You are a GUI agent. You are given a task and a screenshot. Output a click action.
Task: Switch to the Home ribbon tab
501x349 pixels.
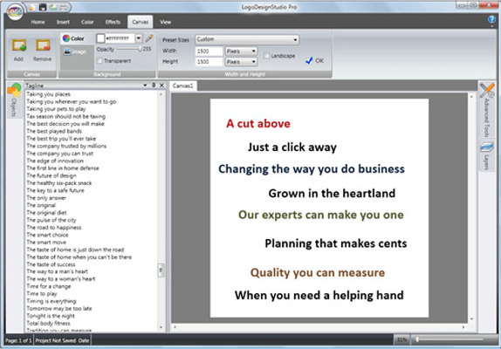38,22
